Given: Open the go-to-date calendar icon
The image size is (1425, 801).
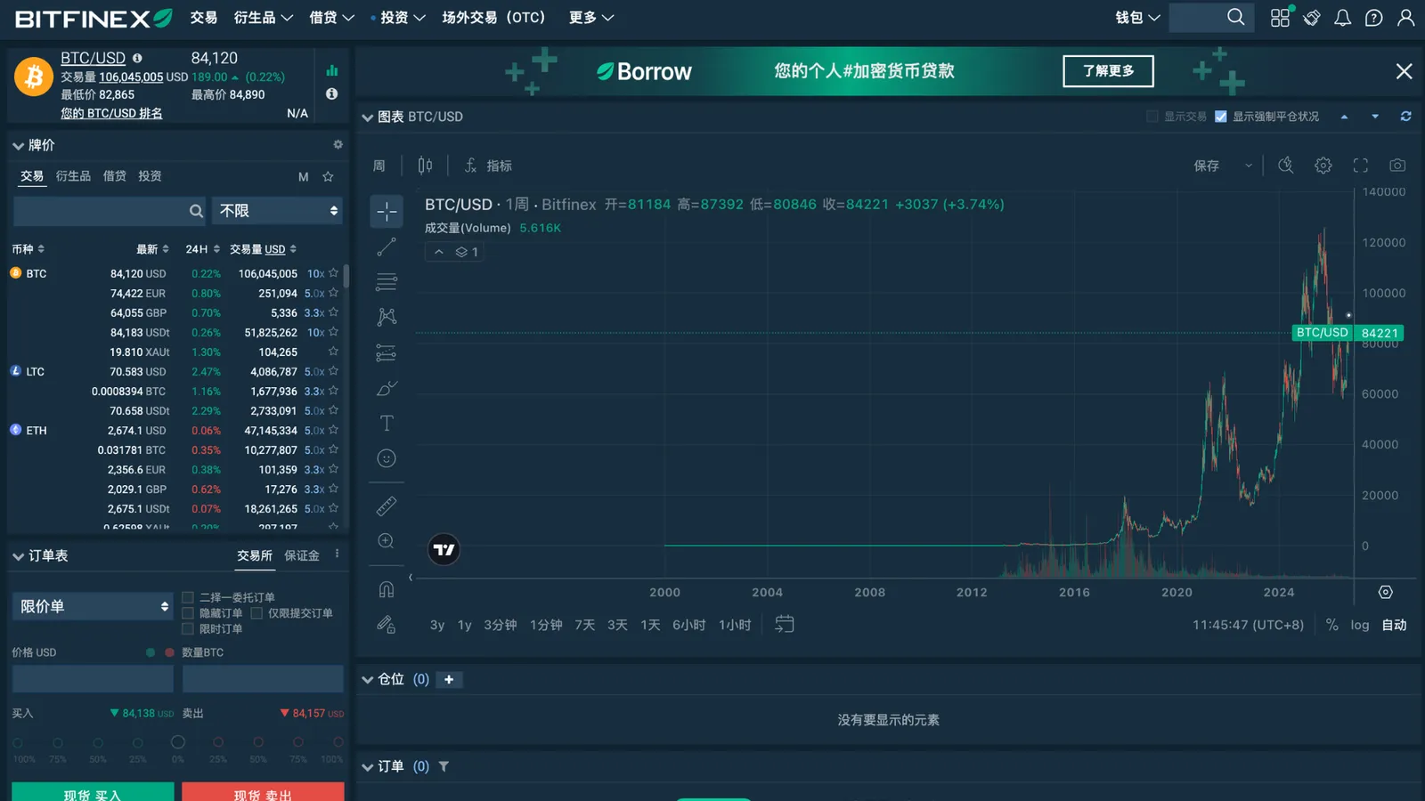Looking at the screenshot, I should [x=784, y=624].
